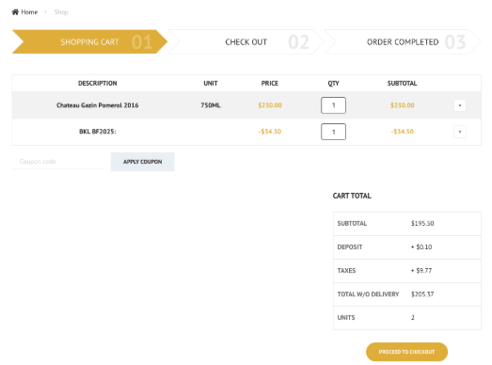This screenshot has width=492, height=365.
Task: Click the $230.00 subtotal in wine row
Action: pos(403,105)
